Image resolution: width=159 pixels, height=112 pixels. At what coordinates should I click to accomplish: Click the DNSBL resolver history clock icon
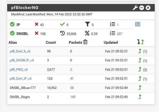point(62,33)
